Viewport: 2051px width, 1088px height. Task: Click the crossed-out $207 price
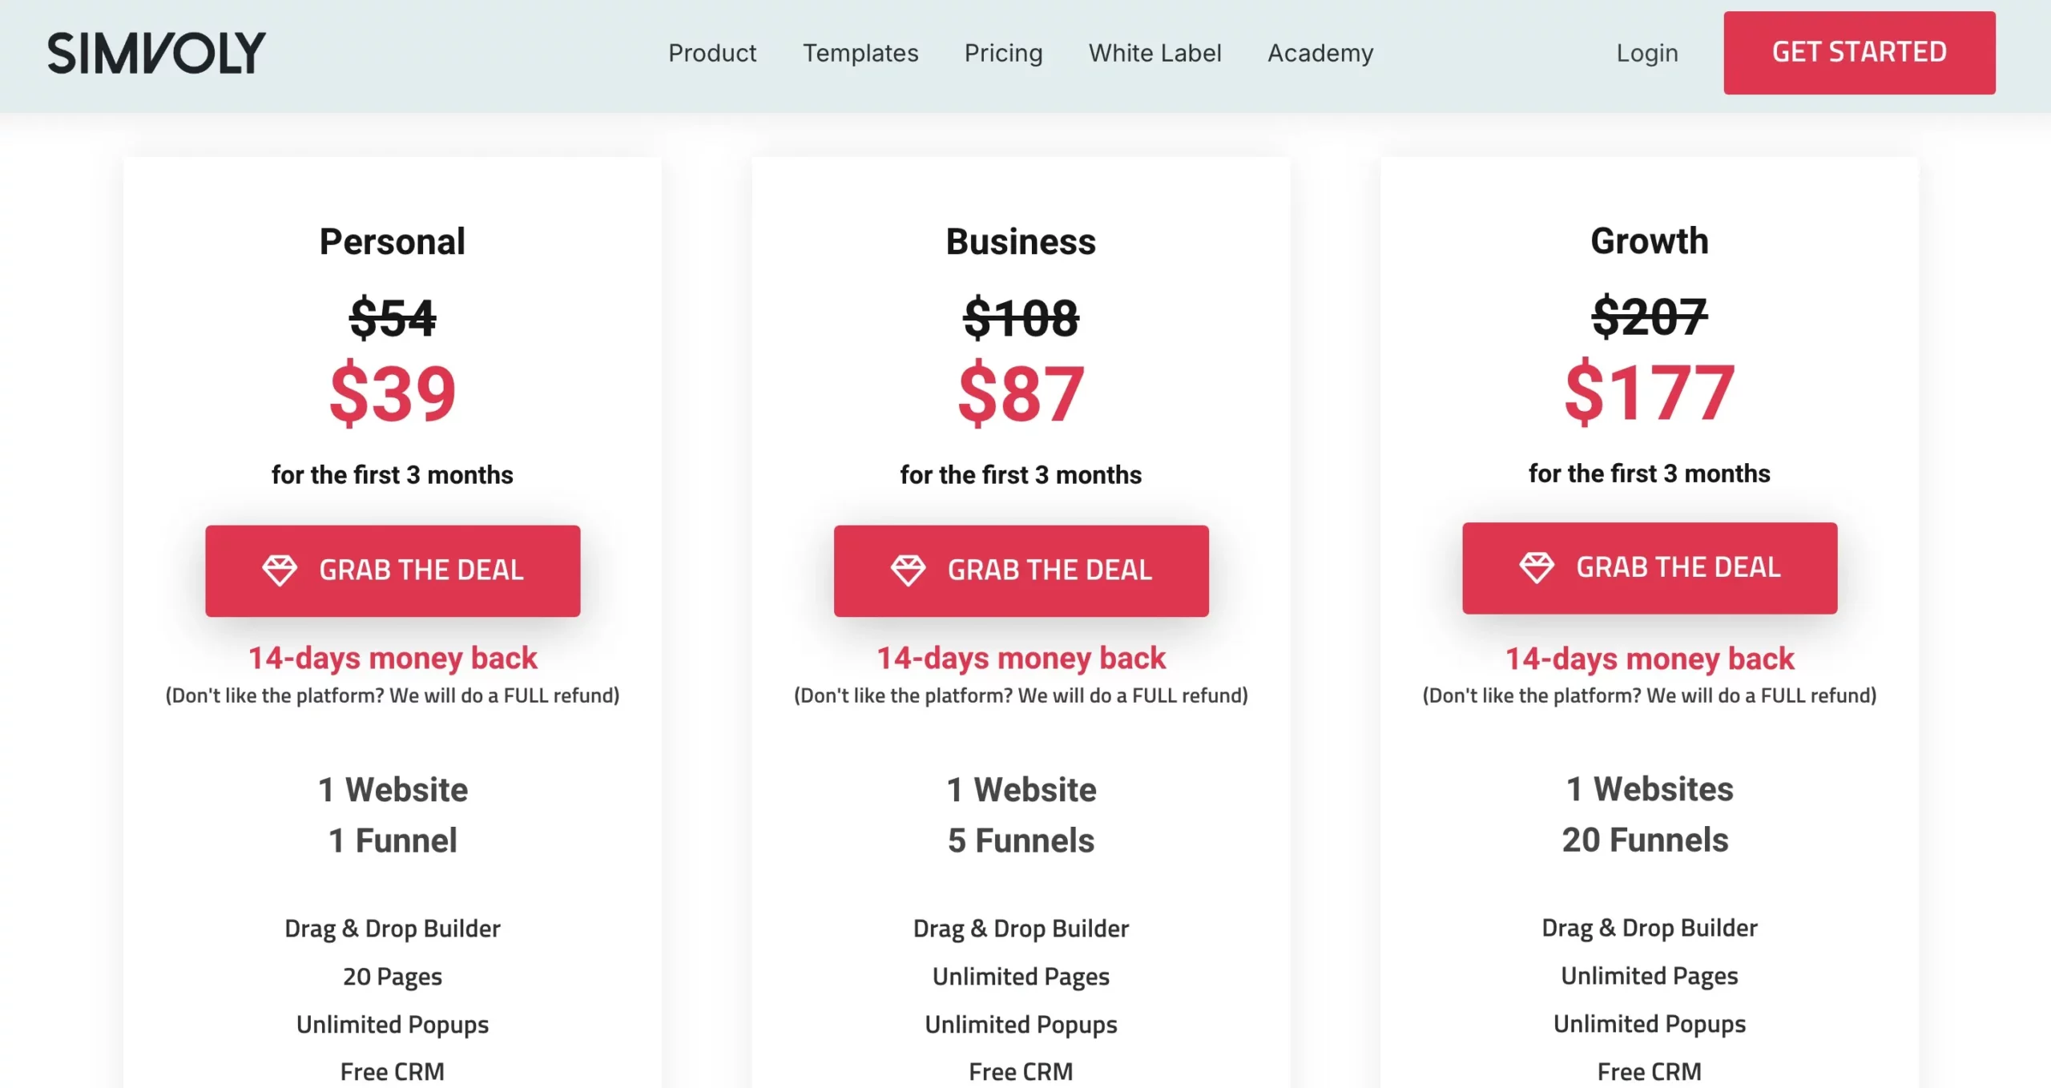[1650, 316]
